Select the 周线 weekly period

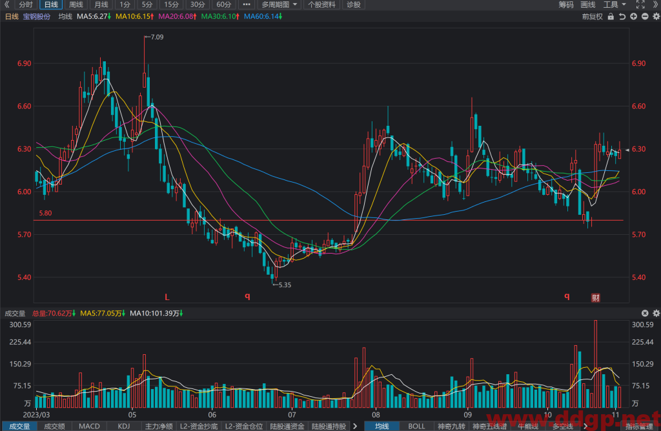(x=76, y=5)
